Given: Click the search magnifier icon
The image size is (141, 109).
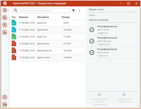Looking at the screenshot, I should [16, 10].
